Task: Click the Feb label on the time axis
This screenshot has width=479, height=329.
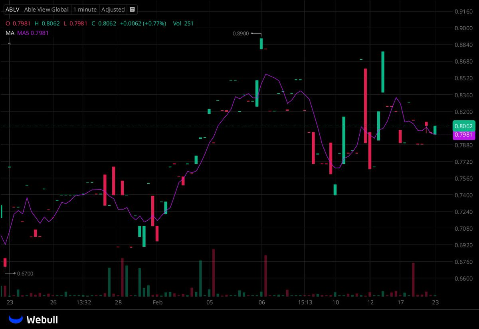Action: coord(157,302)
